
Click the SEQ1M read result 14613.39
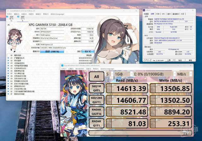click(127, 88)
